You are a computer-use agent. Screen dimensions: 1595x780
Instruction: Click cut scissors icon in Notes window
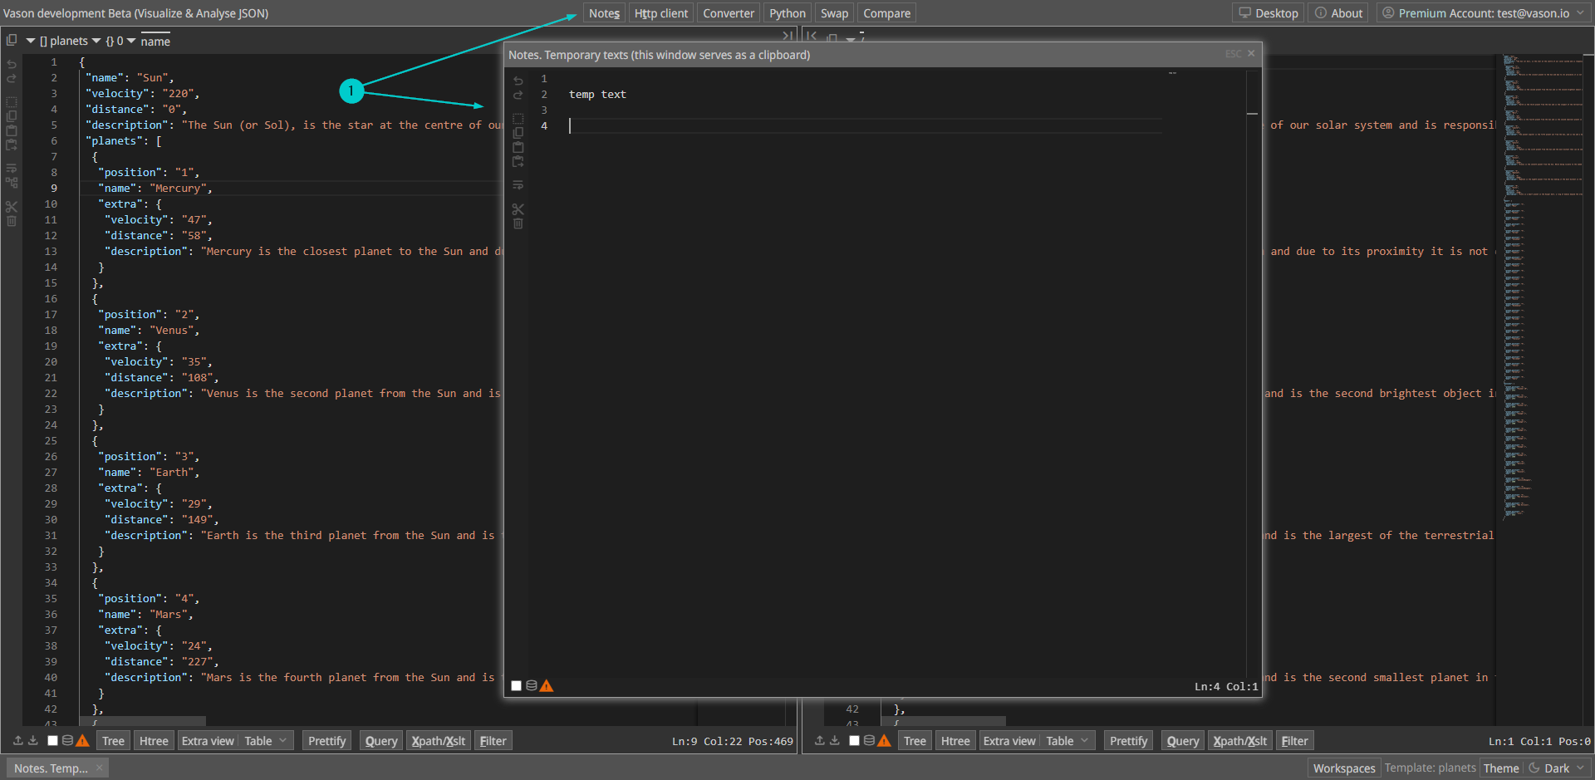pyautogui.click(x=518, y=209)
